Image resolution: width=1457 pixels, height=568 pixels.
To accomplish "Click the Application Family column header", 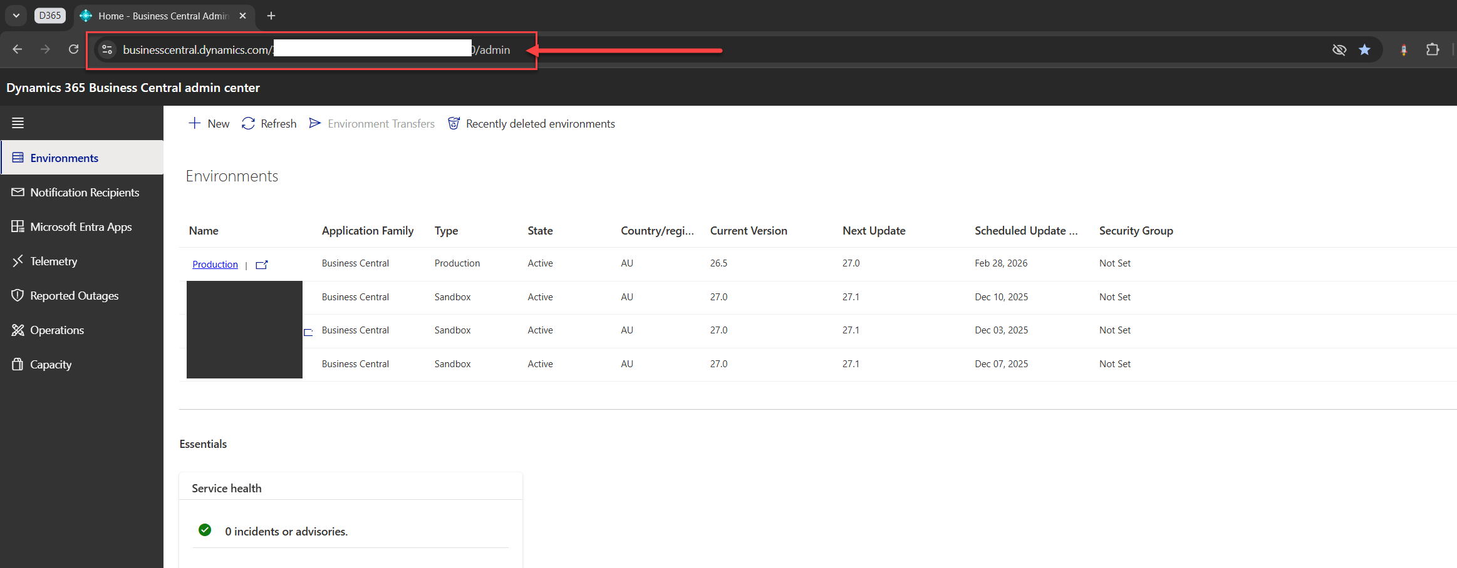I will [x=368, y=230].
